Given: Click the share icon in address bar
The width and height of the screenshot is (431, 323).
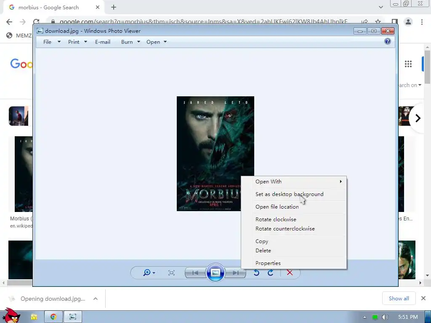Looking at the screenshot, I should [365, 21].
